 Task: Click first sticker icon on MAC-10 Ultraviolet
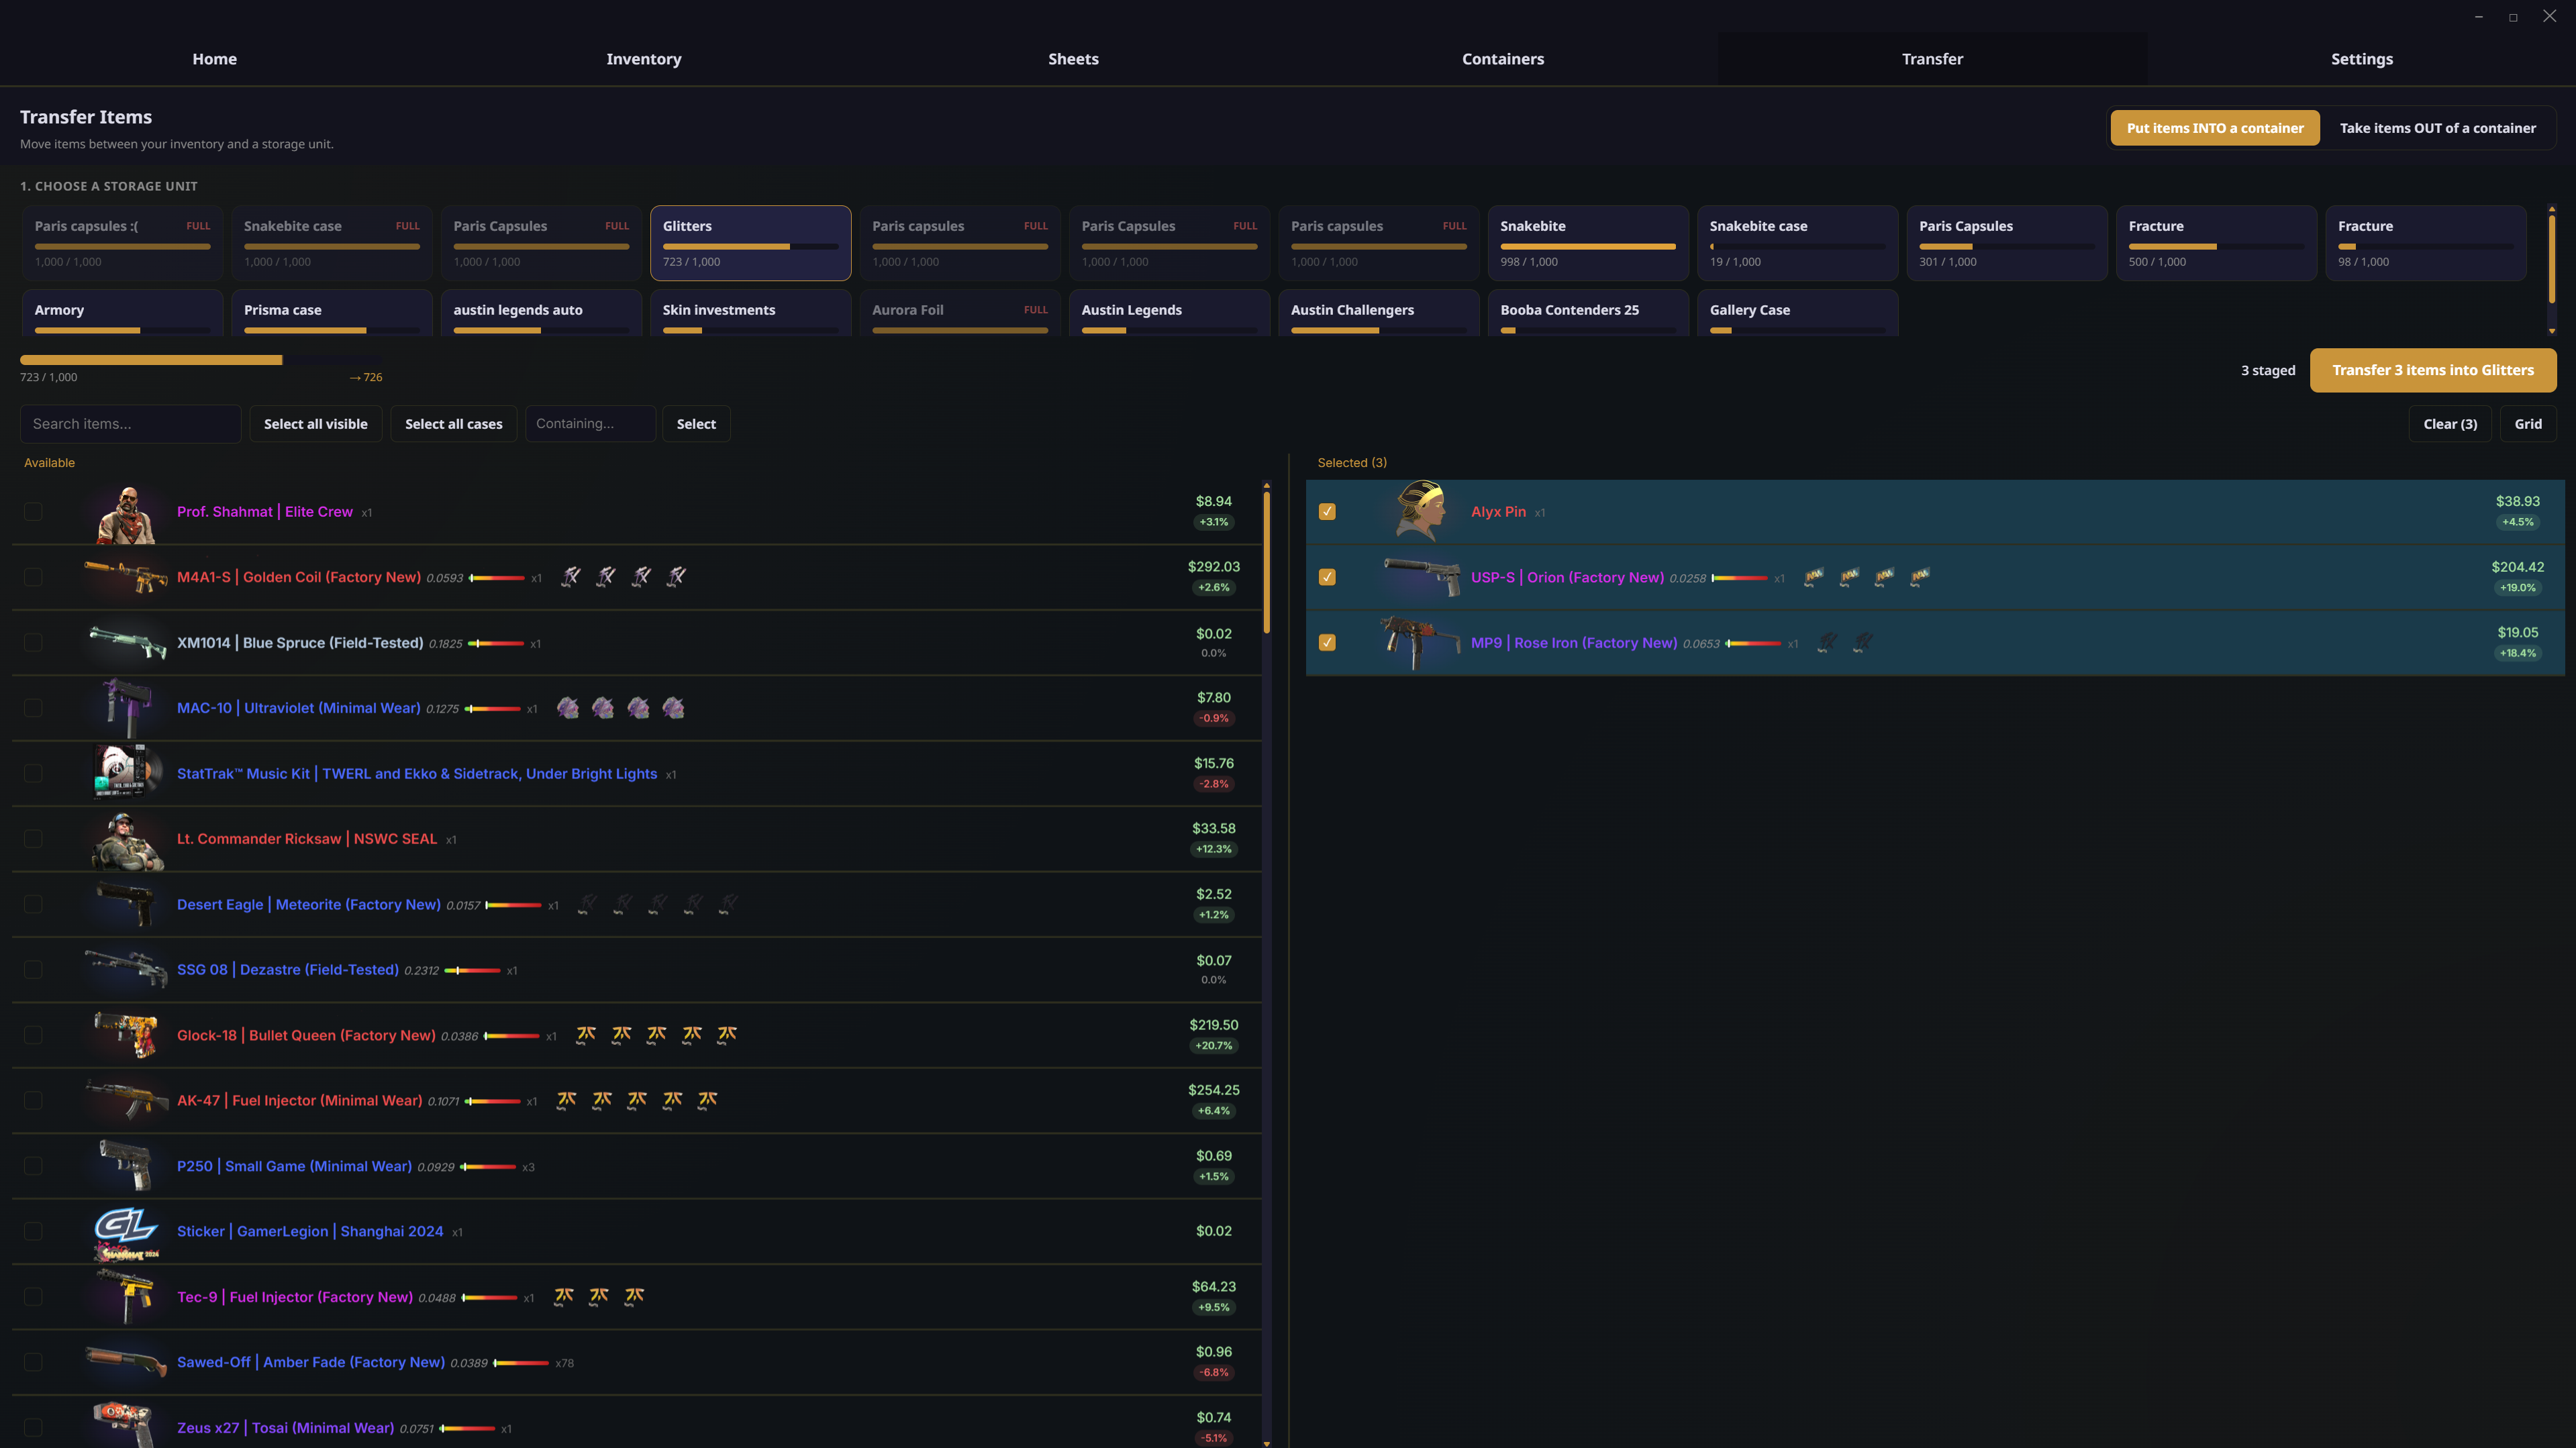568,708
